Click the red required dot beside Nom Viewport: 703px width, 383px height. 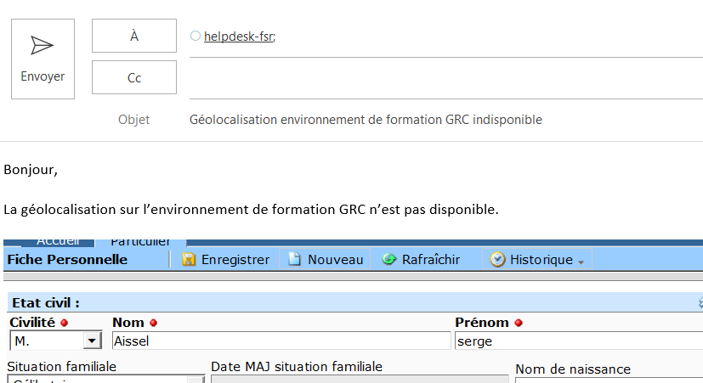click(154, 323)
